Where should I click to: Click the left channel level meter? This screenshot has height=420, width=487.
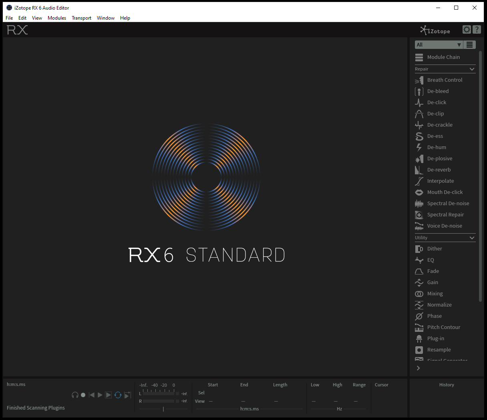pos(159,394)
